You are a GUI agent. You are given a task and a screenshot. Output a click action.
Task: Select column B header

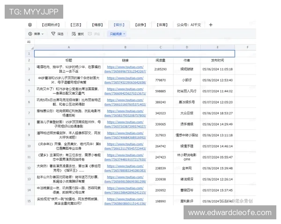point(125,47)
